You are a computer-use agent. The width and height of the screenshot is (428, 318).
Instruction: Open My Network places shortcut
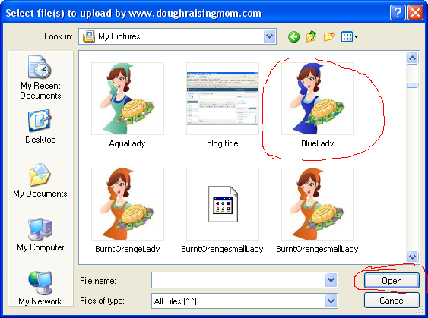click(x=40, y=288)
